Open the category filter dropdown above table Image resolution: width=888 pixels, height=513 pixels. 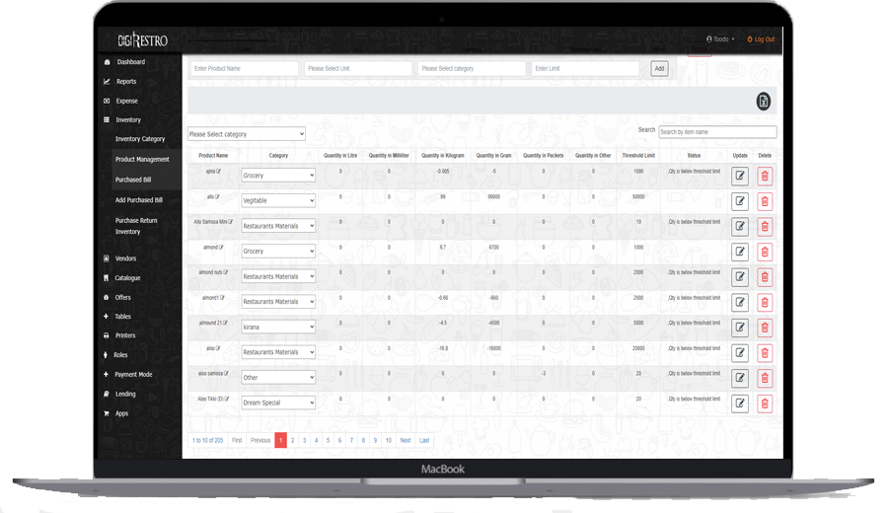[247, 134]
